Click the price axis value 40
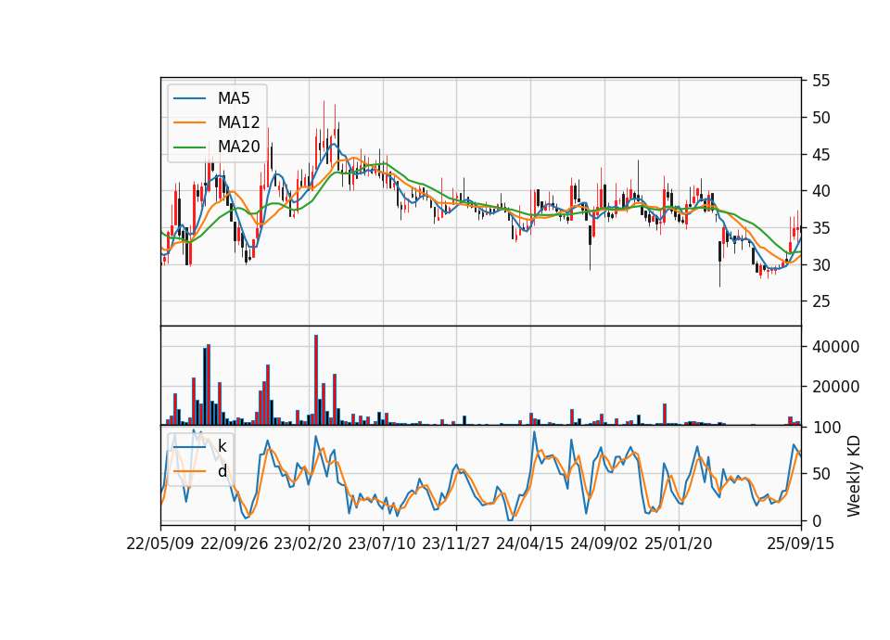The height and width of the screenshot is (640, 890). pos(821,191)
